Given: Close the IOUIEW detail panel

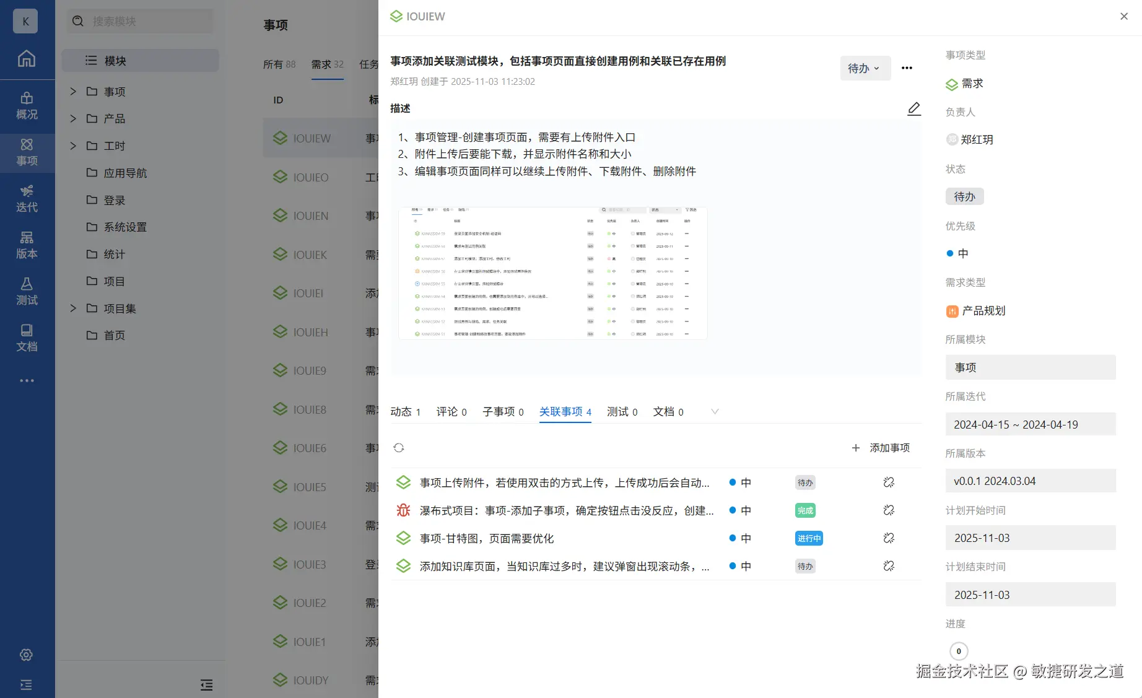Looking at the screenshot, I should [x=1124, y=16].
